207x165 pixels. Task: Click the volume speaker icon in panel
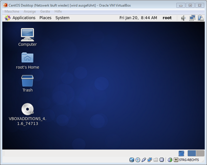click(183, 18)
